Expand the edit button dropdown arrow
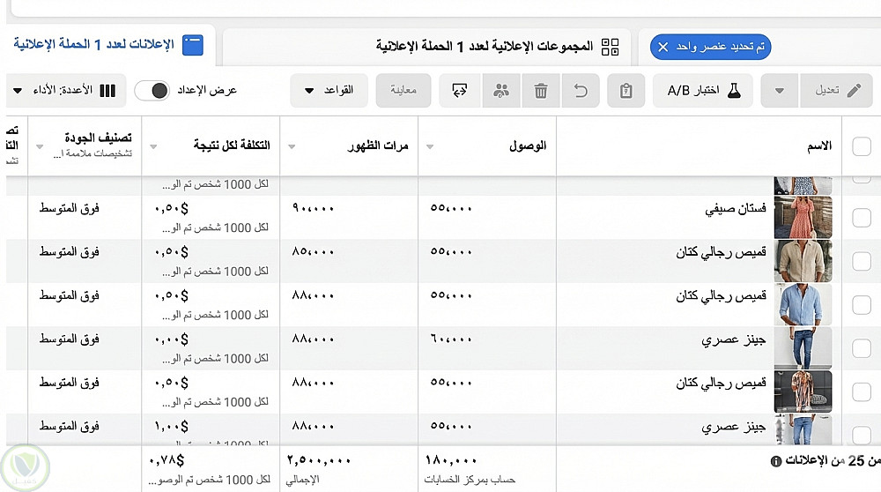This screenshot has width=881, height=492. (780, 91)
